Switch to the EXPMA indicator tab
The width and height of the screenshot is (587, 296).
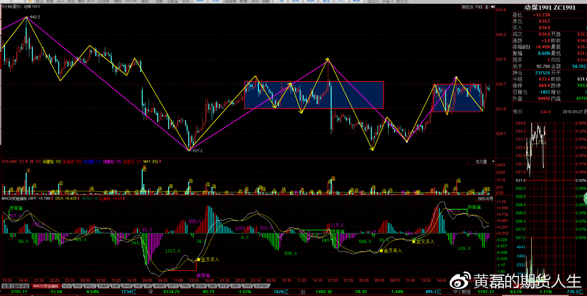pyautogui.click(x=261, y=286)
